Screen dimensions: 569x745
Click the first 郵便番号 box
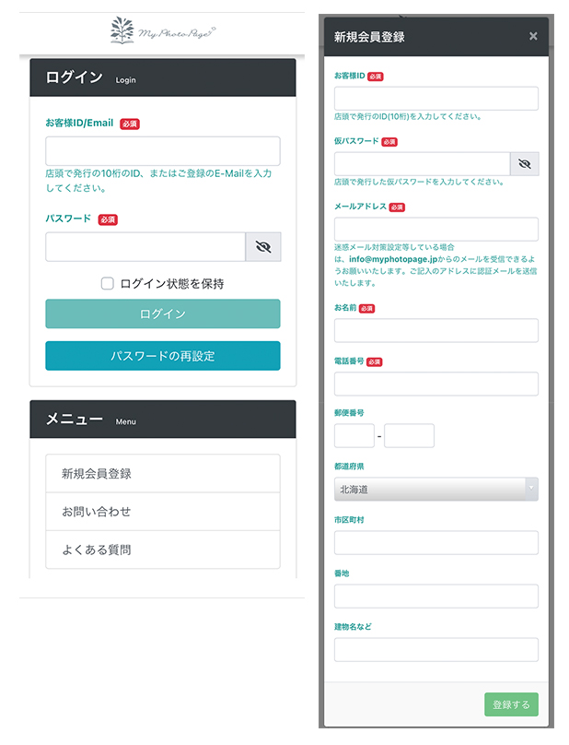pyautogui.click(x=354, y=436)
